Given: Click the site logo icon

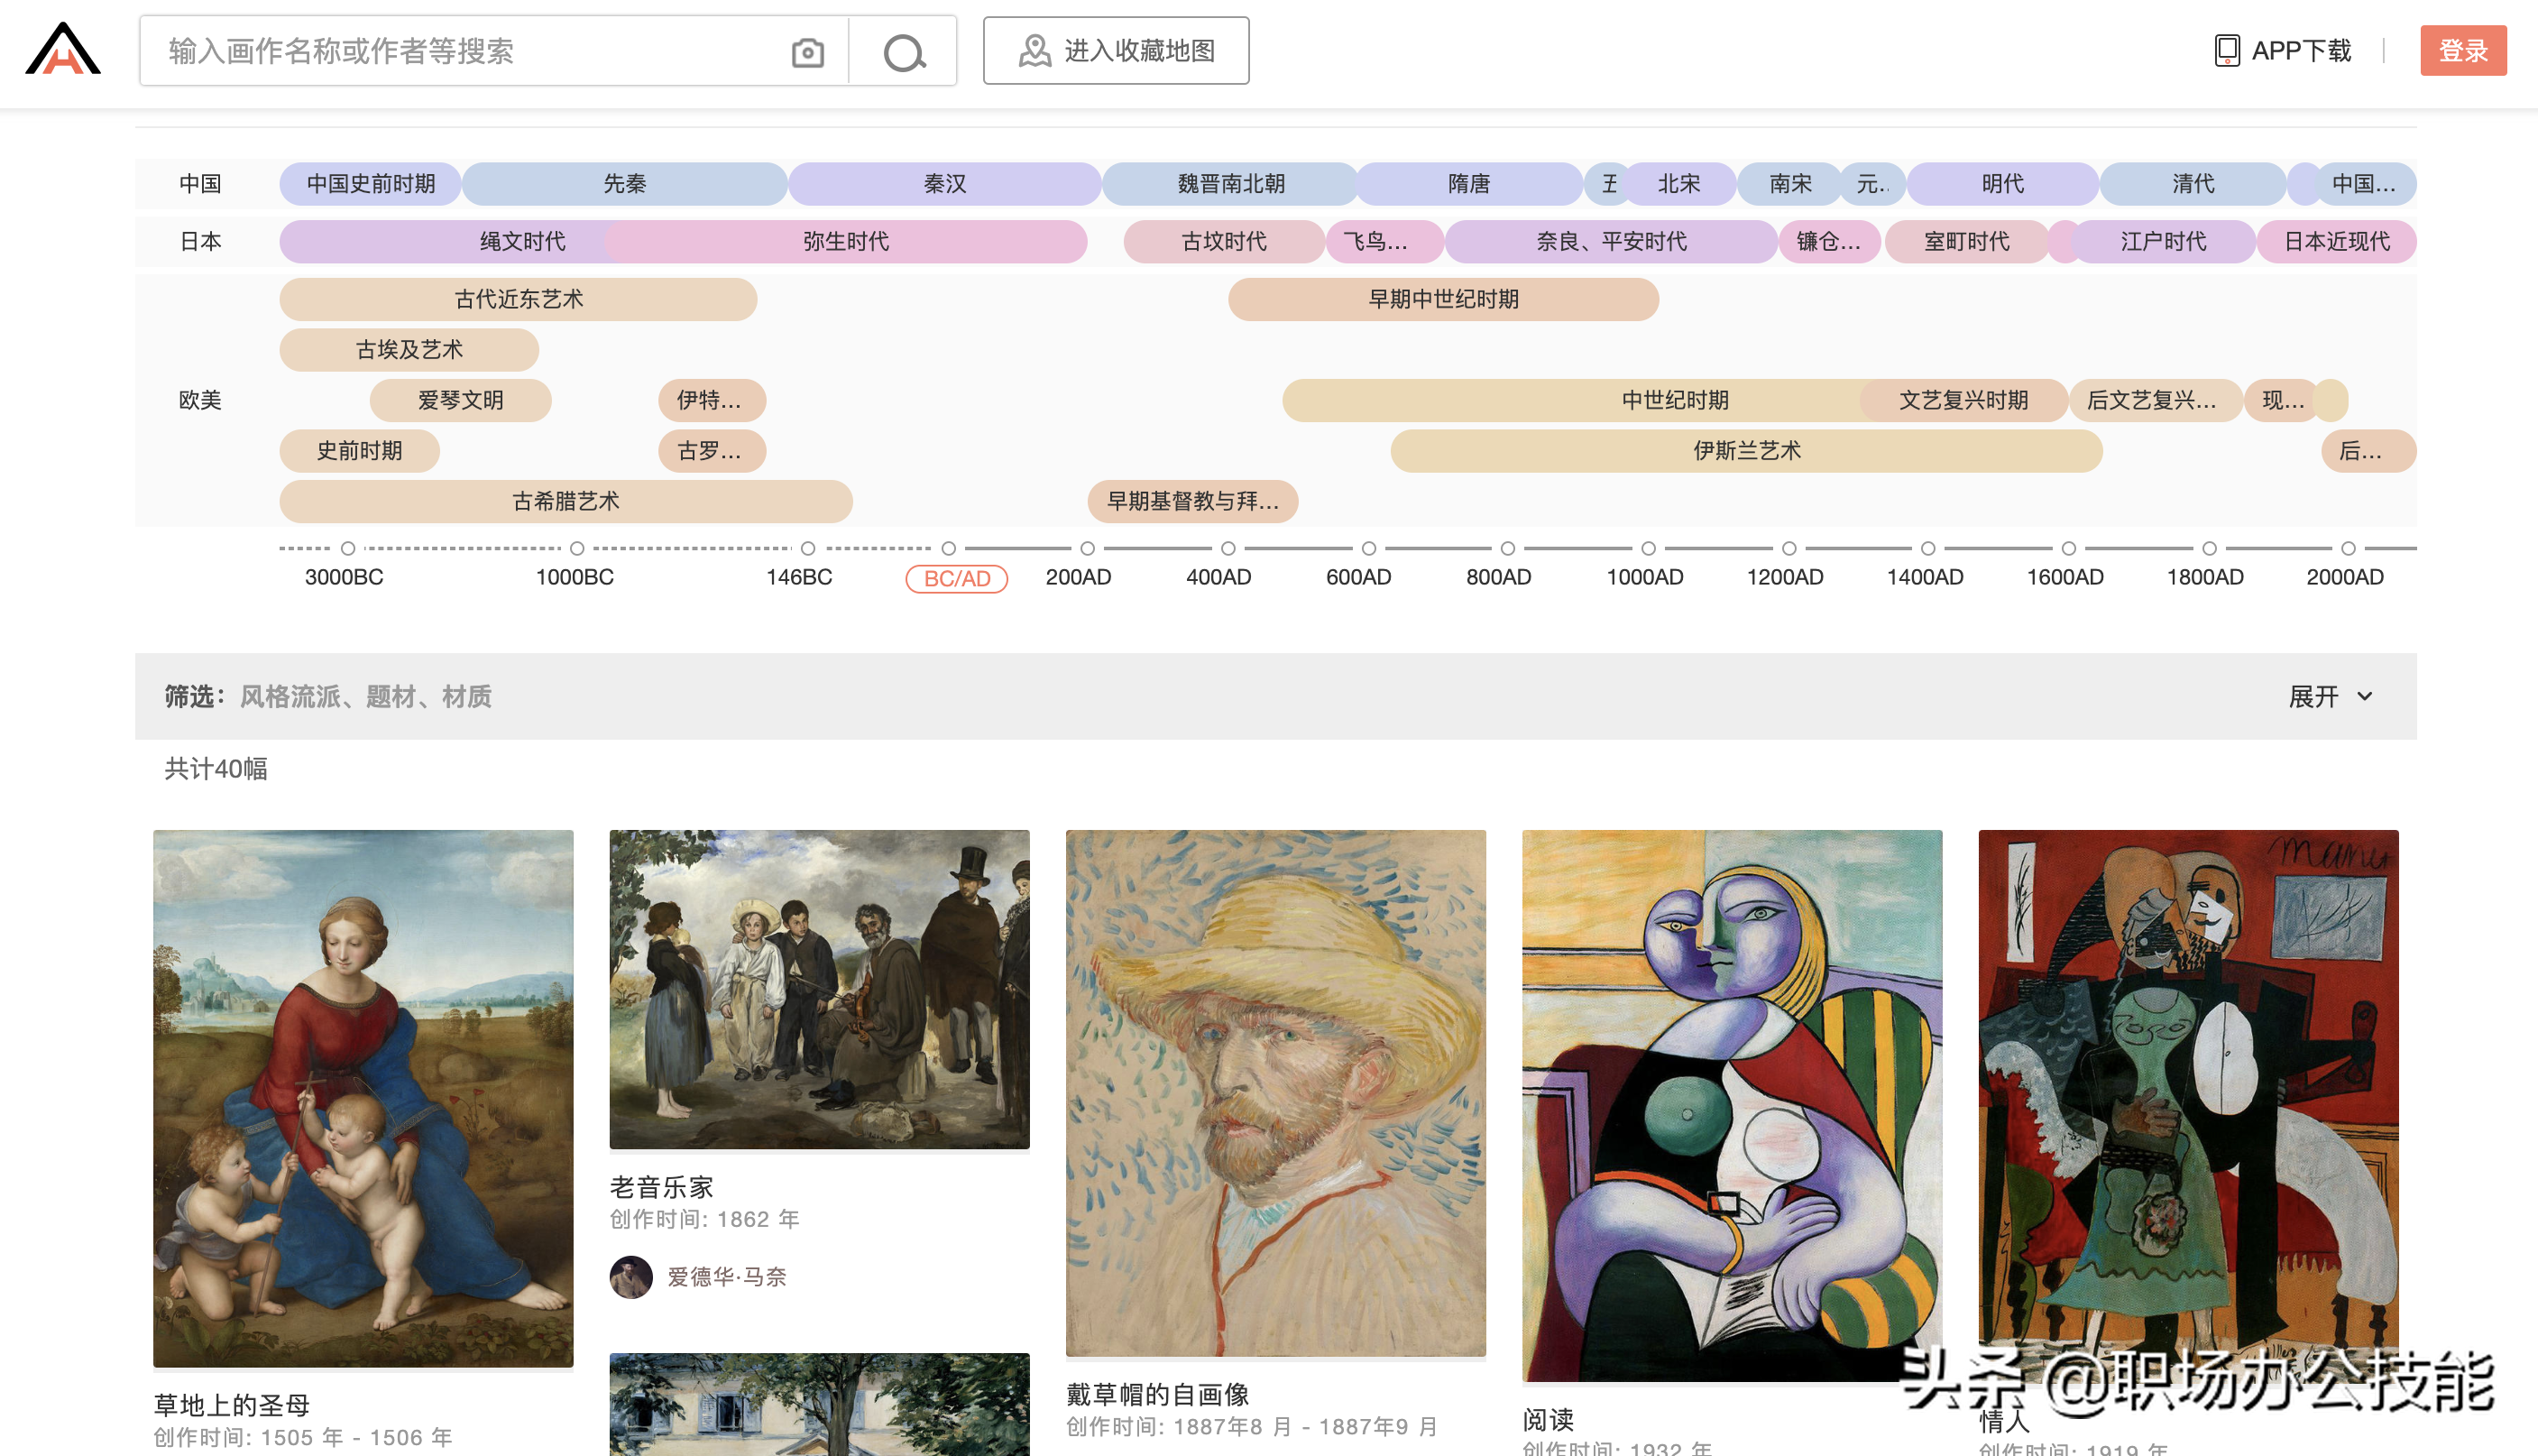Looking at the screenshot, I should pos(63,49).
